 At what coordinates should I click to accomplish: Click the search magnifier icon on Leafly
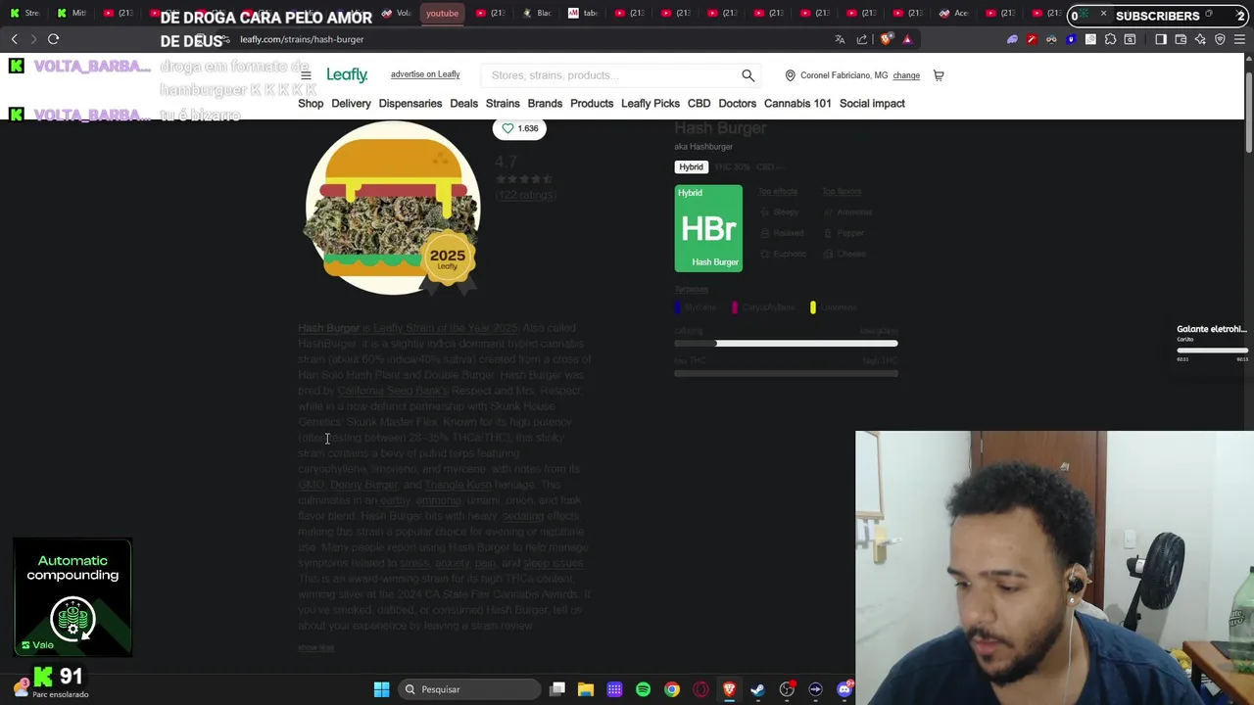(748, 75)
